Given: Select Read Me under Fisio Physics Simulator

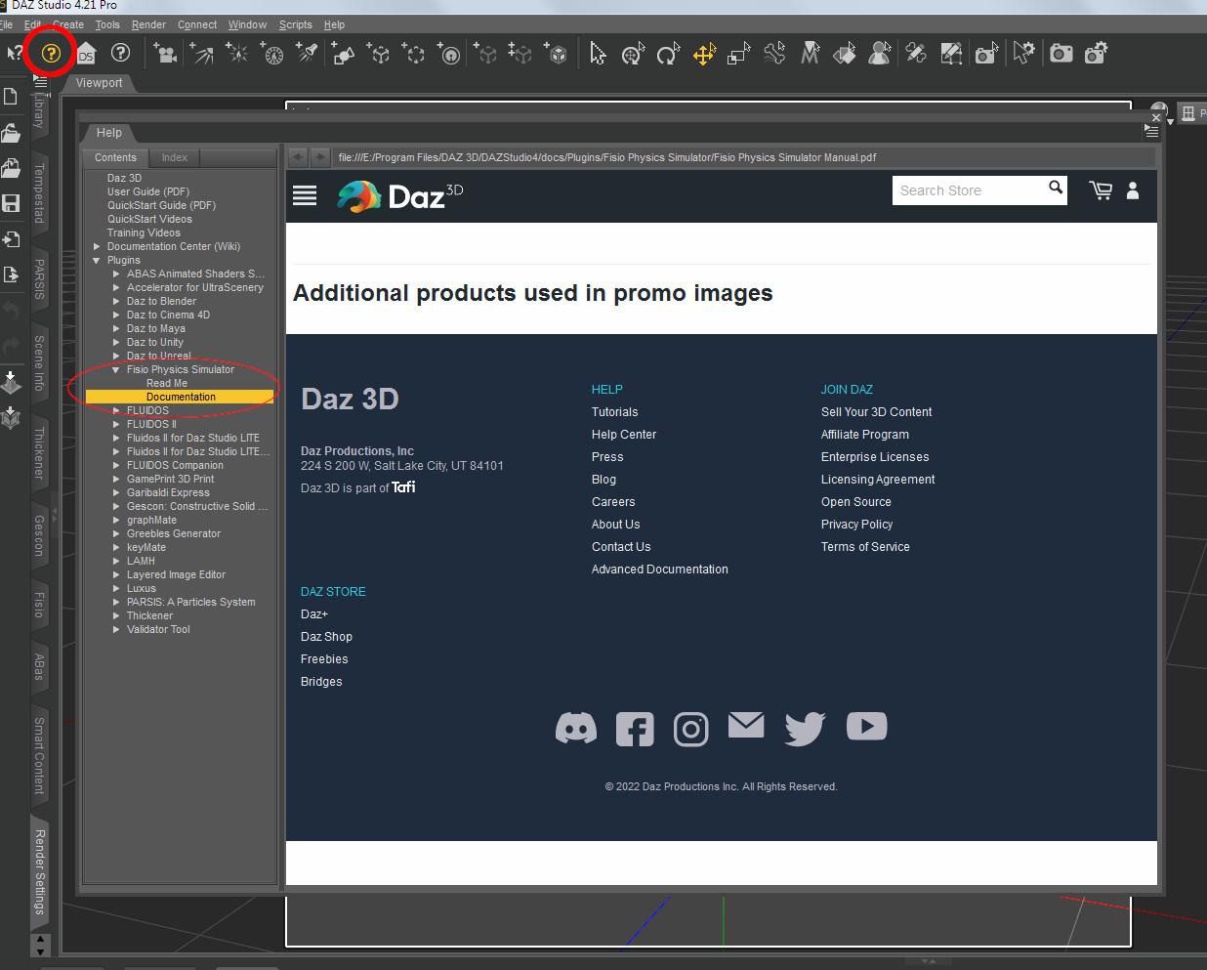Looking at the screenshot, I should click(x=166, y=384).
